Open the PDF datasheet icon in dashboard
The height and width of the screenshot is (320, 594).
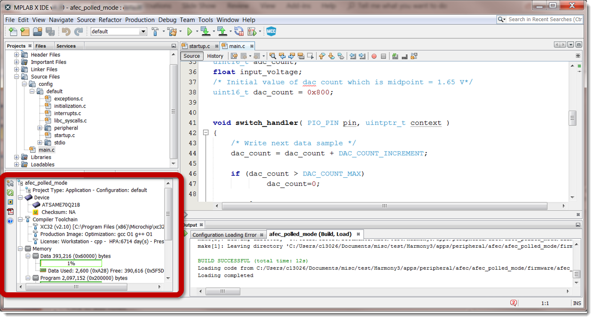[10, 212]
